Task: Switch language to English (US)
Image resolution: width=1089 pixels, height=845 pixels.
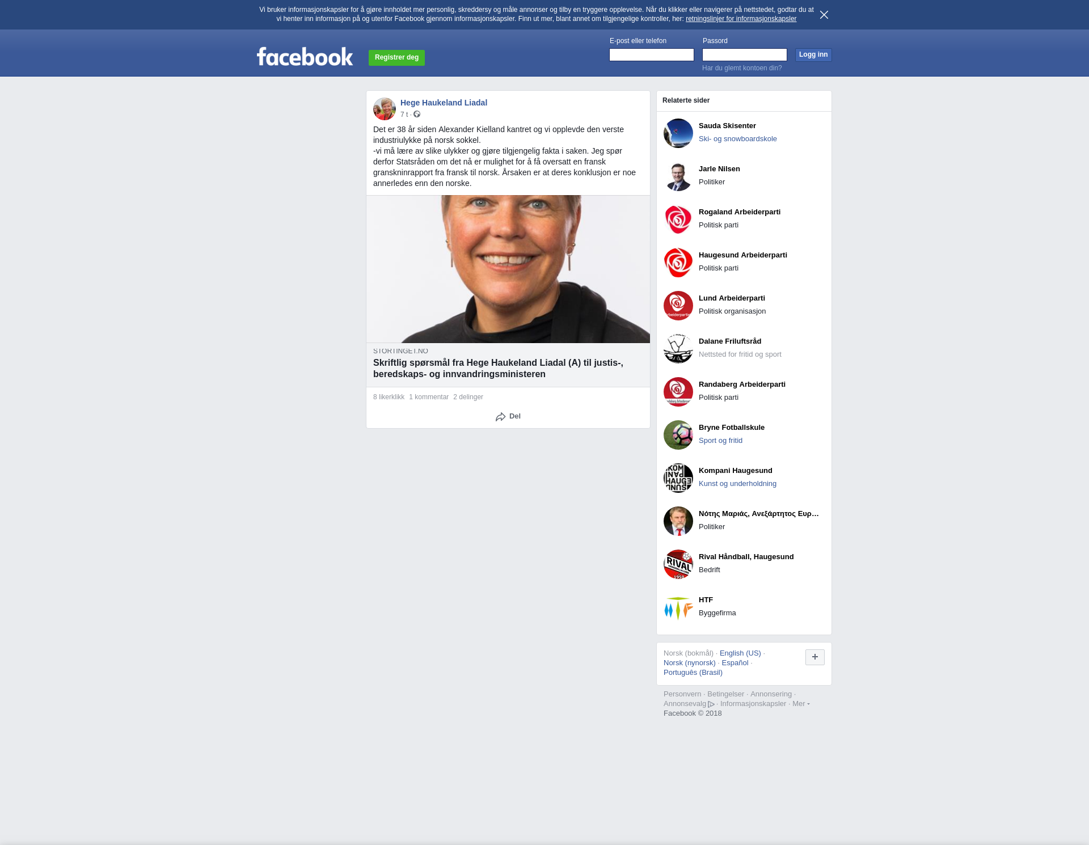Action: coord(740,653)
